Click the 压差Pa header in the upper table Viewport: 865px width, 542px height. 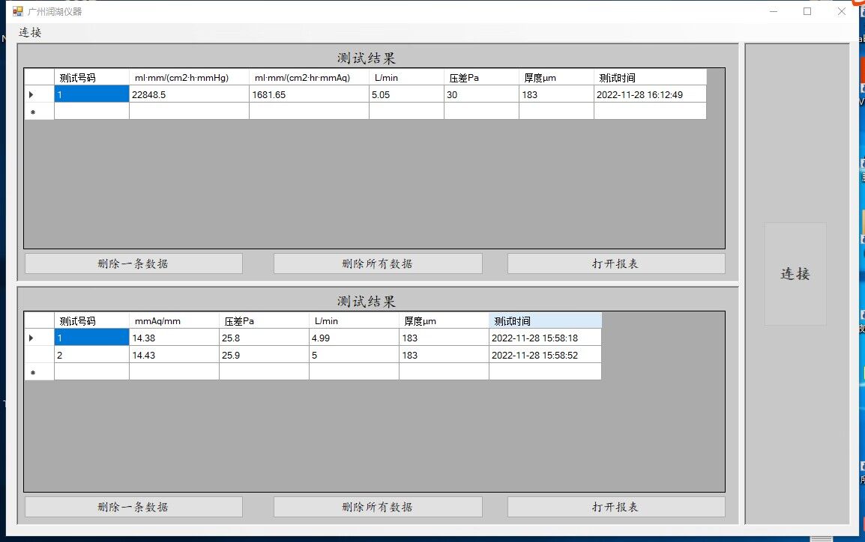[481, 78]
